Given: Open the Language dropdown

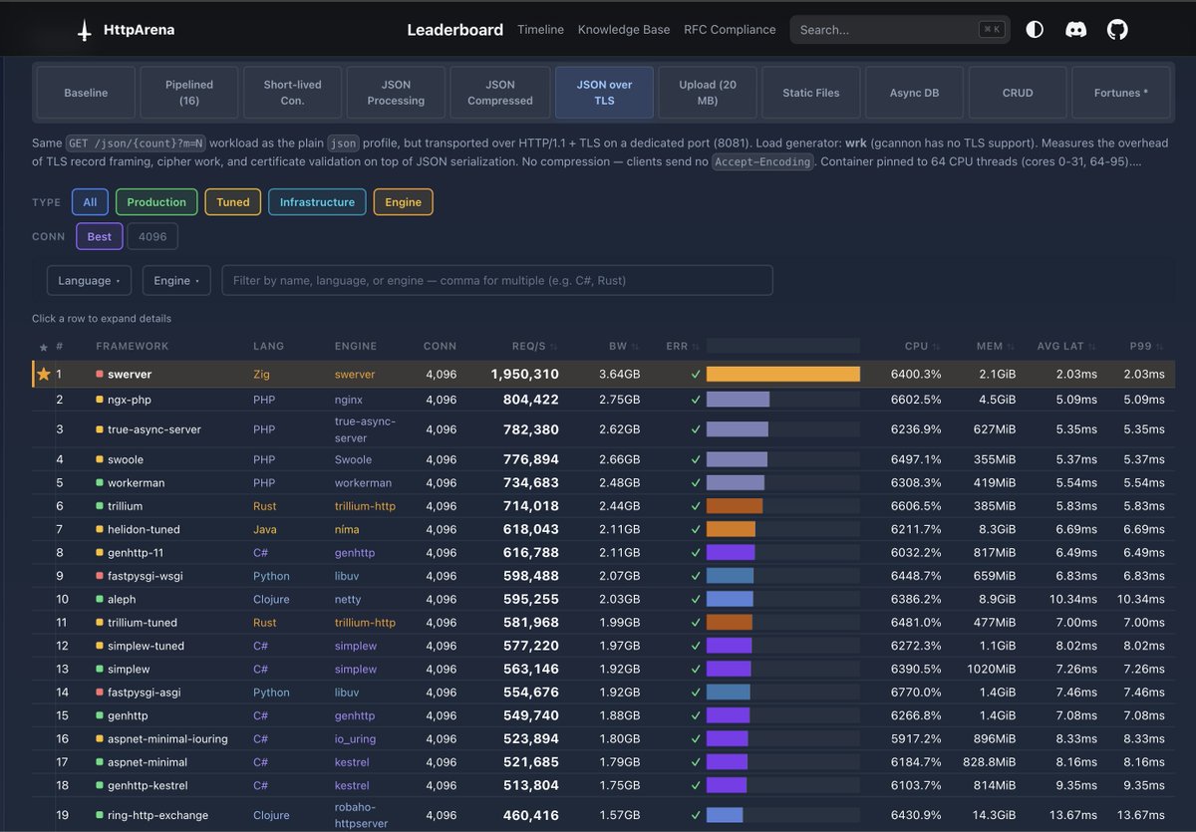Looking at the screenshot, I should point(89,281).
